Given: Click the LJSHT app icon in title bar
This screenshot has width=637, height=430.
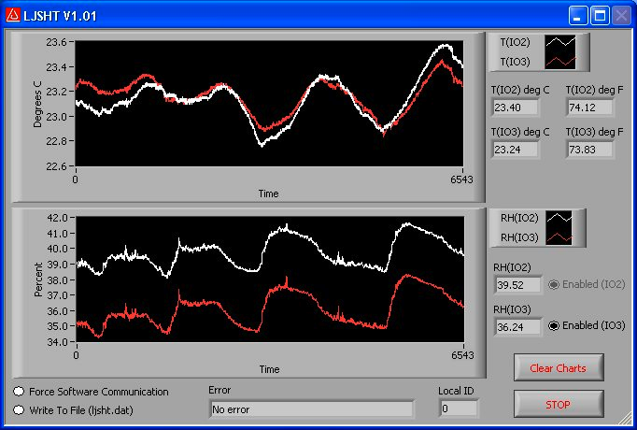Looking at the screenshot, I should [14, 16].
